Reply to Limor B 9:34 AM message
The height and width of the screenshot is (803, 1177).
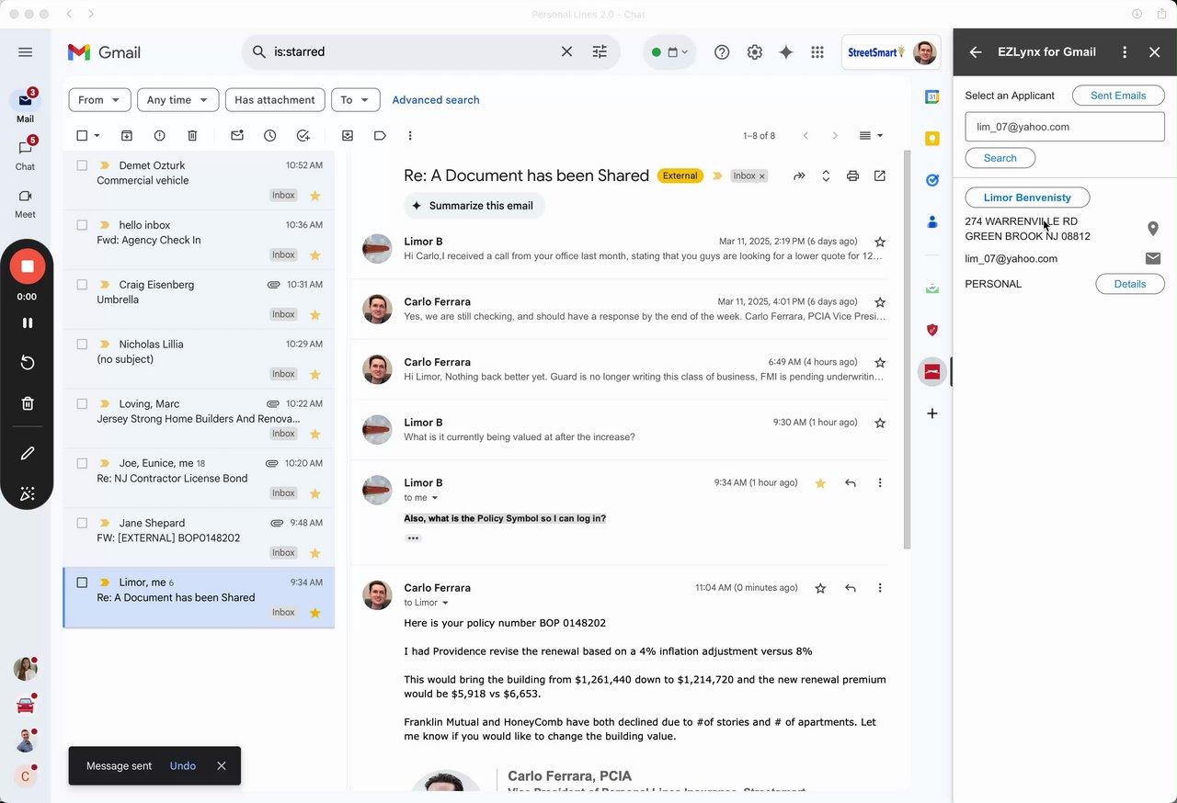pyautogui.click(x=851, y=483)
